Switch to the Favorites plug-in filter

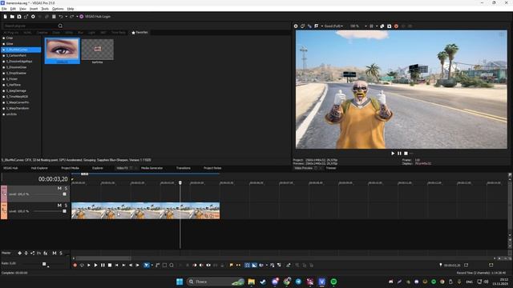coord(139,33)
